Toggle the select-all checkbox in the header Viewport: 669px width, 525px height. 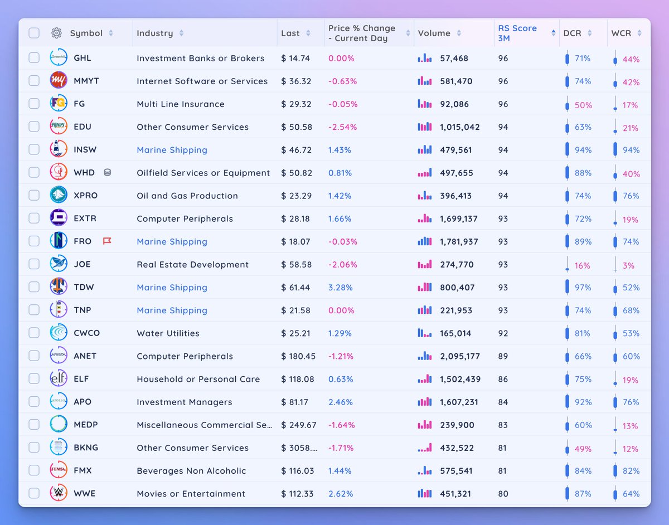click(x=34, y=33)
